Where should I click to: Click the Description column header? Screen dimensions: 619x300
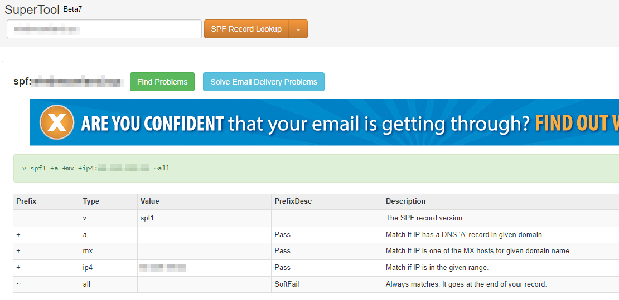pyautogui.click(x=405, y=201)
